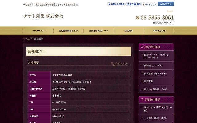Open the お気に入り物件 favorites link
The image size is (197, 123).
(x=116, y=4)
